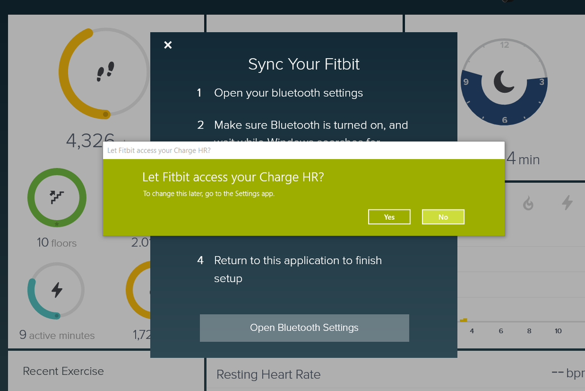This screenshot has height=391, width=585.
Task: Open the Resting Heart Rate panel
Action: [269, 374]
